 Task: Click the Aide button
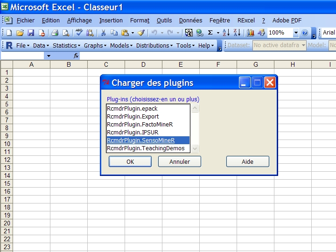tap(248, 161)
